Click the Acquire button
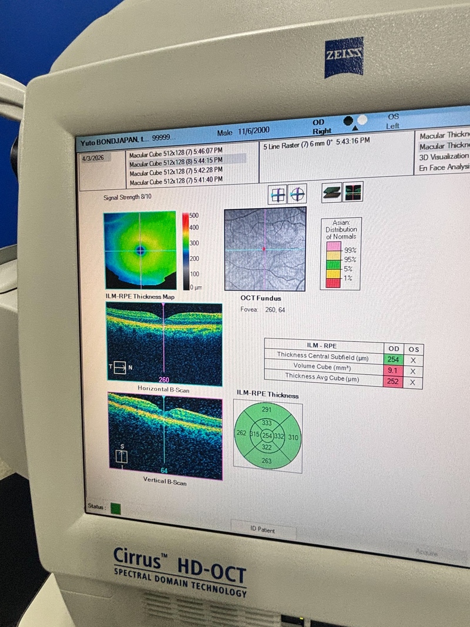 tap(427, 553)
